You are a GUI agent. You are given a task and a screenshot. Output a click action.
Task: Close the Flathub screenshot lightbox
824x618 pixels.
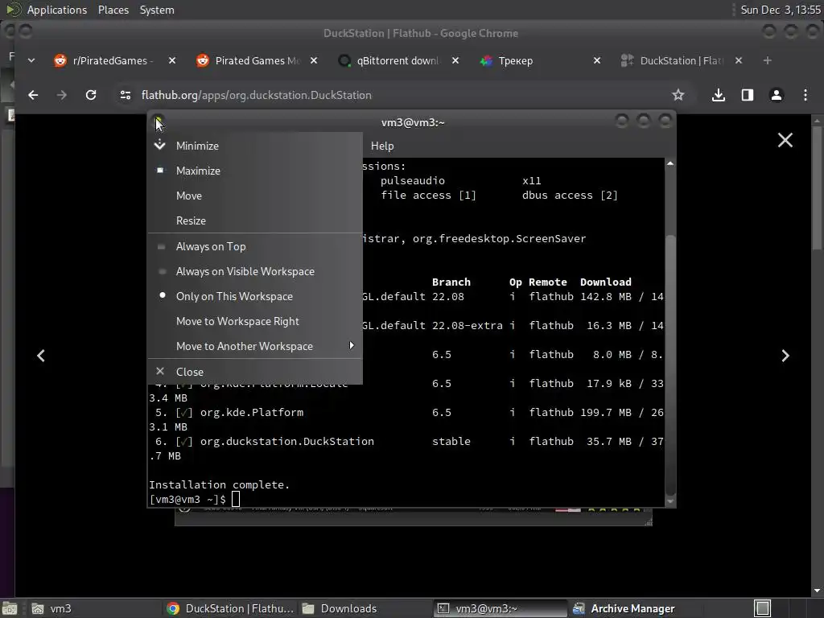click(785, 140)
